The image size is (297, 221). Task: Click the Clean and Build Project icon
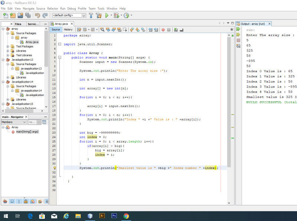[98, 15]
